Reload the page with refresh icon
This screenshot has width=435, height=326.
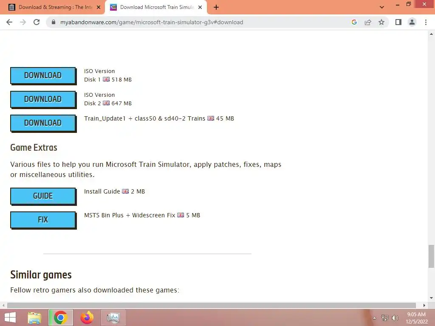(37, 22)
